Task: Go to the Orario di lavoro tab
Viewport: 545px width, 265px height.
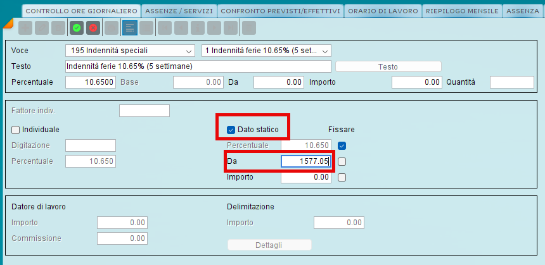Action: (383, 11)
